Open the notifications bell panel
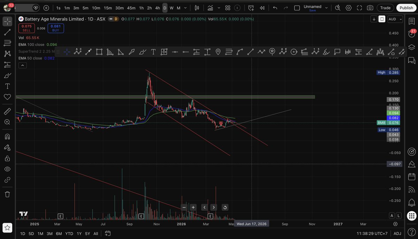 (x=411, y=203)
